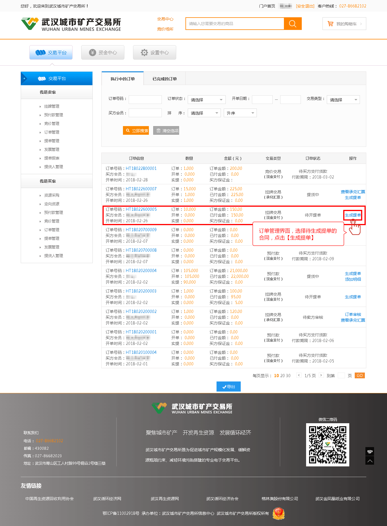
Task: Click the orange search magnifier button
Action: pos(293,24)
